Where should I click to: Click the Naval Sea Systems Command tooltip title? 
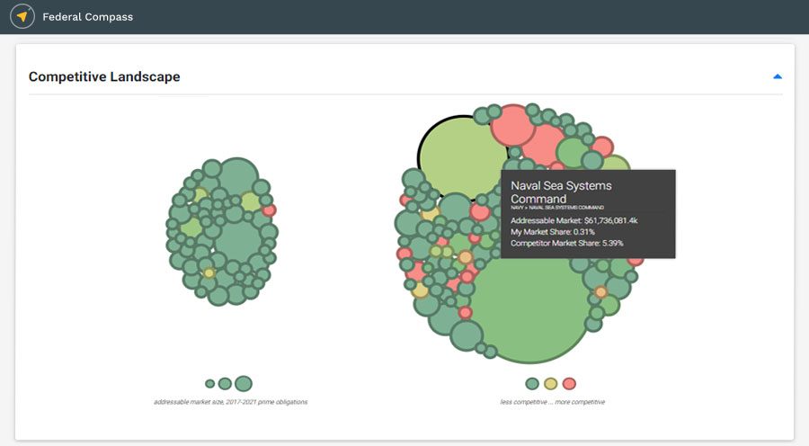point(560,192)
